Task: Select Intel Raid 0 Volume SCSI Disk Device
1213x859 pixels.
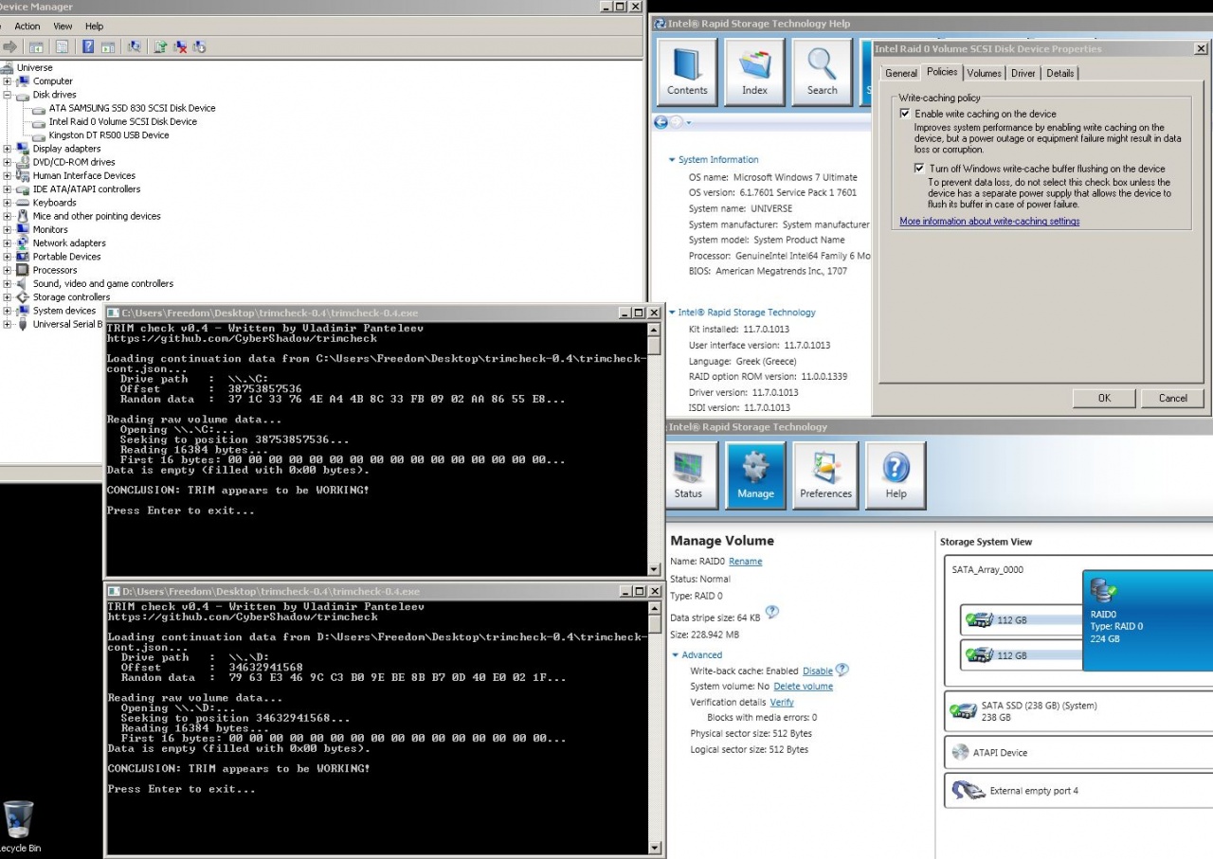Action: (x=123, y=121)
